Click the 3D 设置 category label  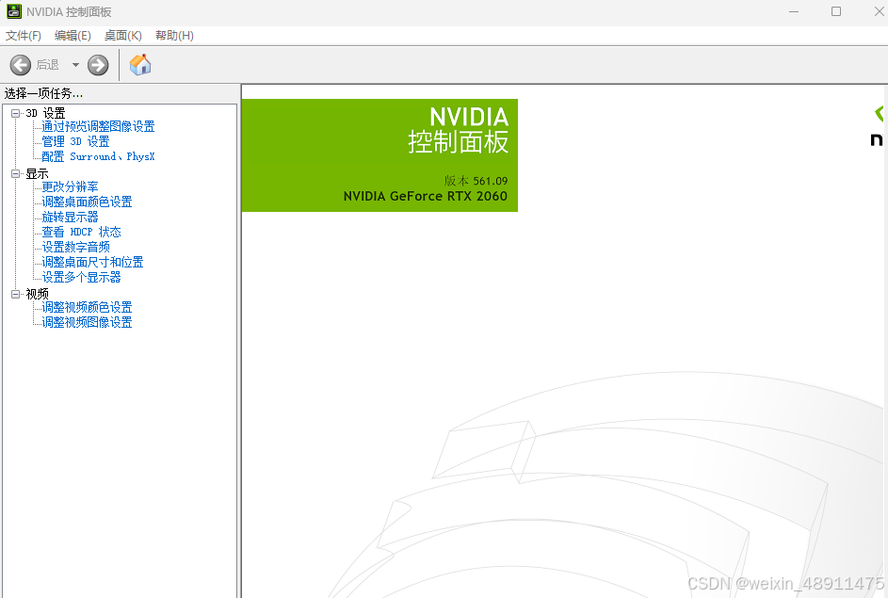tap(45, 113)
